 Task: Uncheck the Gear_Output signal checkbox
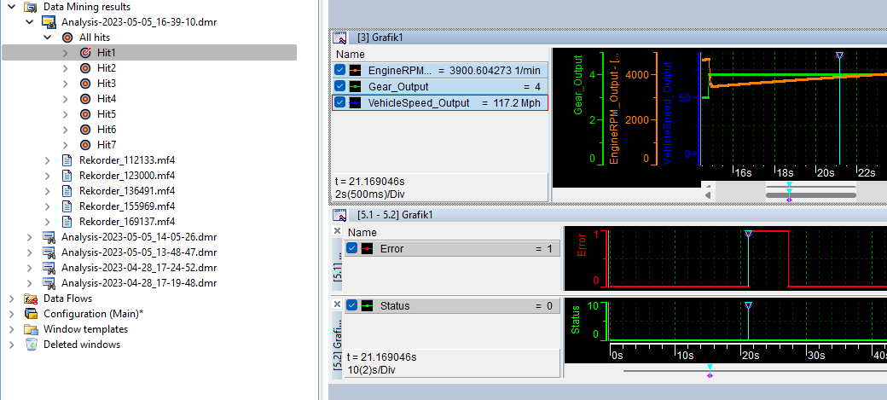339,86
